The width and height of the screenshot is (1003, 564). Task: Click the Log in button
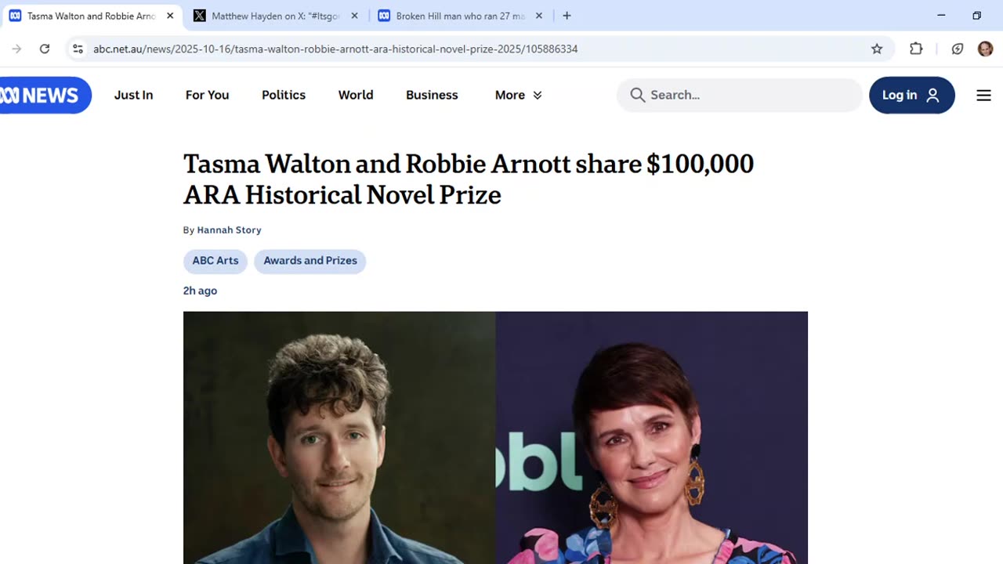(x=911, y=95)
